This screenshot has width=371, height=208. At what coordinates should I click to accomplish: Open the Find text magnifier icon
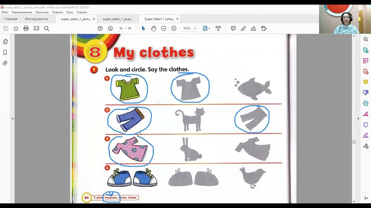47,28
